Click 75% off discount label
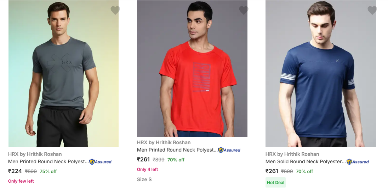Viewport: 388px width, 190px height. pyautogui.click(x=48, y=172)
